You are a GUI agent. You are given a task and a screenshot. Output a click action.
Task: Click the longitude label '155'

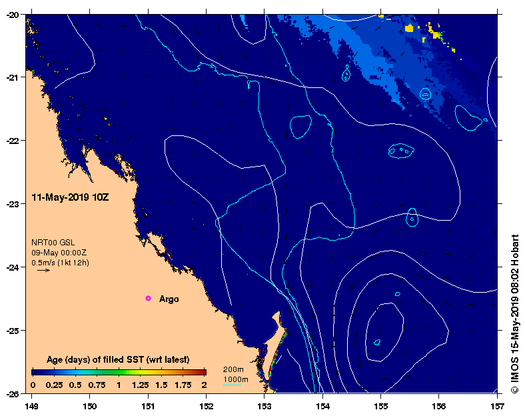coord(381,407)
